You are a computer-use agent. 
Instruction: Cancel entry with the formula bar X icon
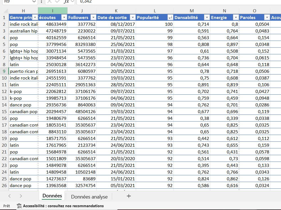tap(49, 2)
